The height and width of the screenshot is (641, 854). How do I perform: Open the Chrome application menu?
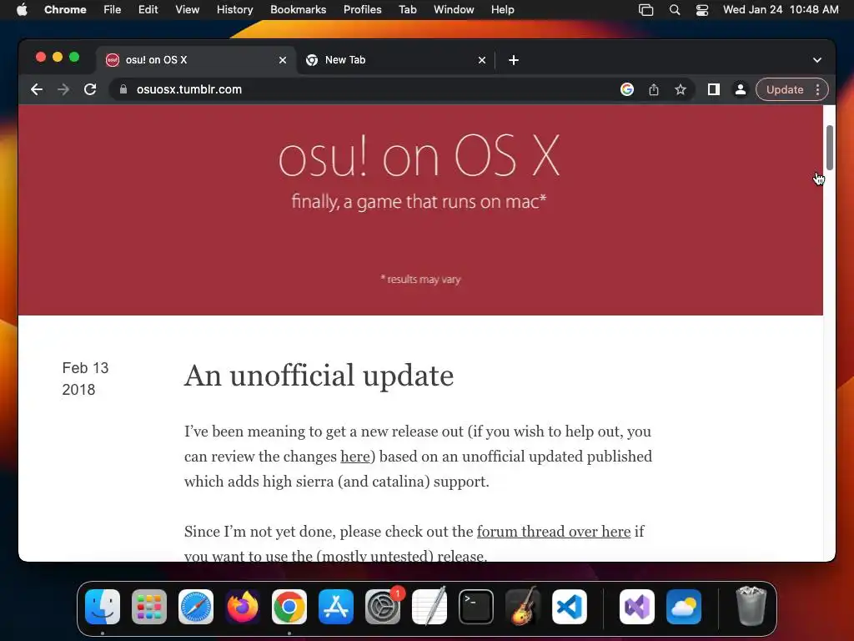65,10
